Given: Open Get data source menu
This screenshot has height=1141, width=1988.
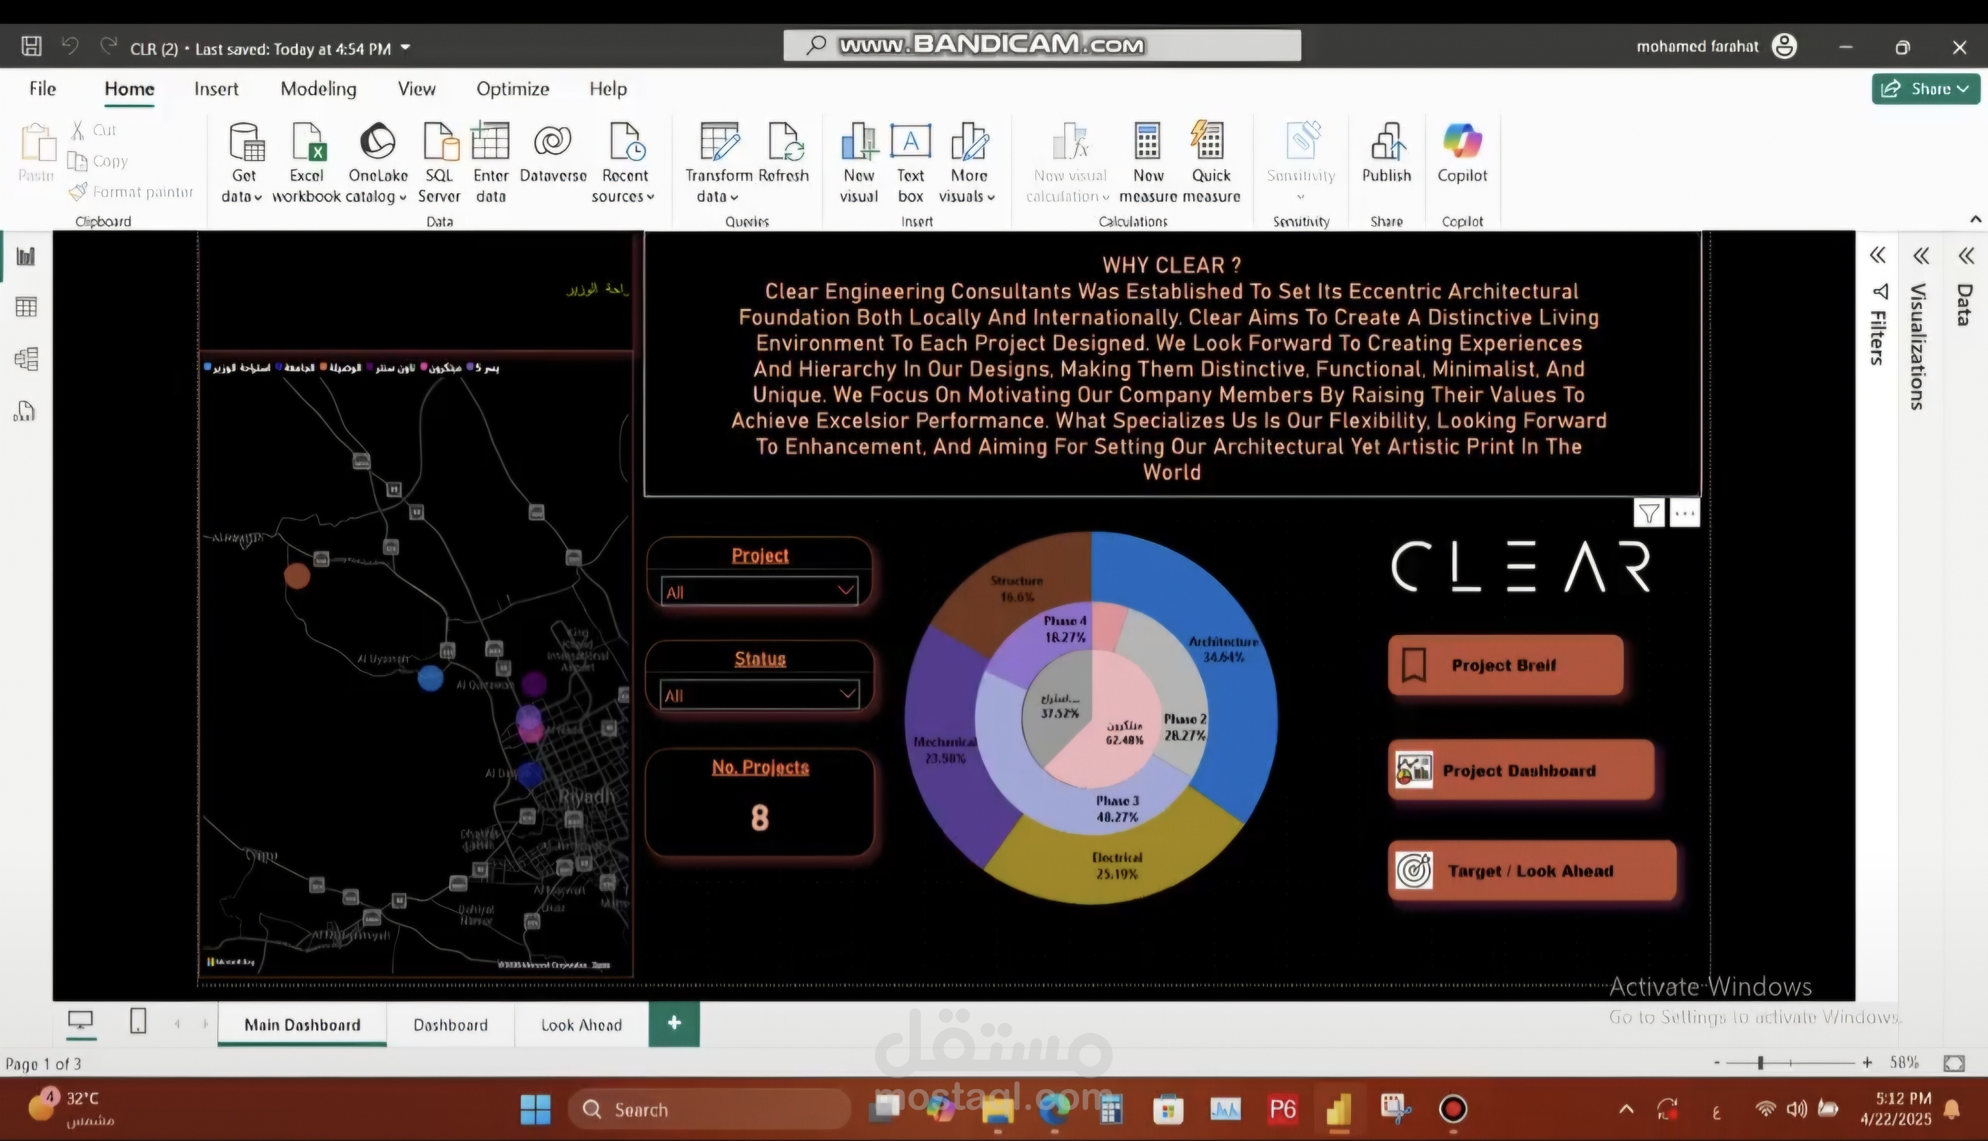Looking at the screenshot, I should (244, 163).
